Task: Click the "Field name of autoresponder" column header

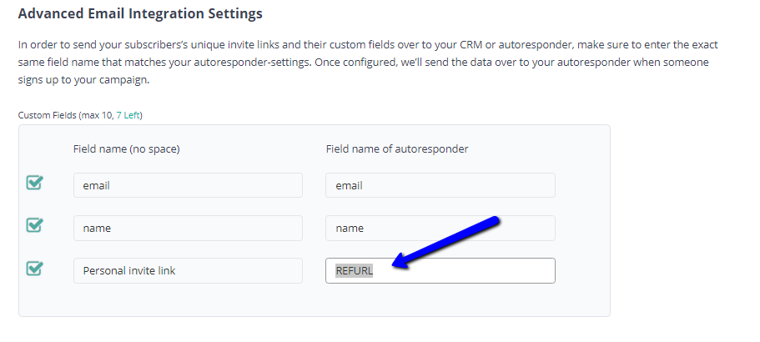Action: tap(396, 148)
